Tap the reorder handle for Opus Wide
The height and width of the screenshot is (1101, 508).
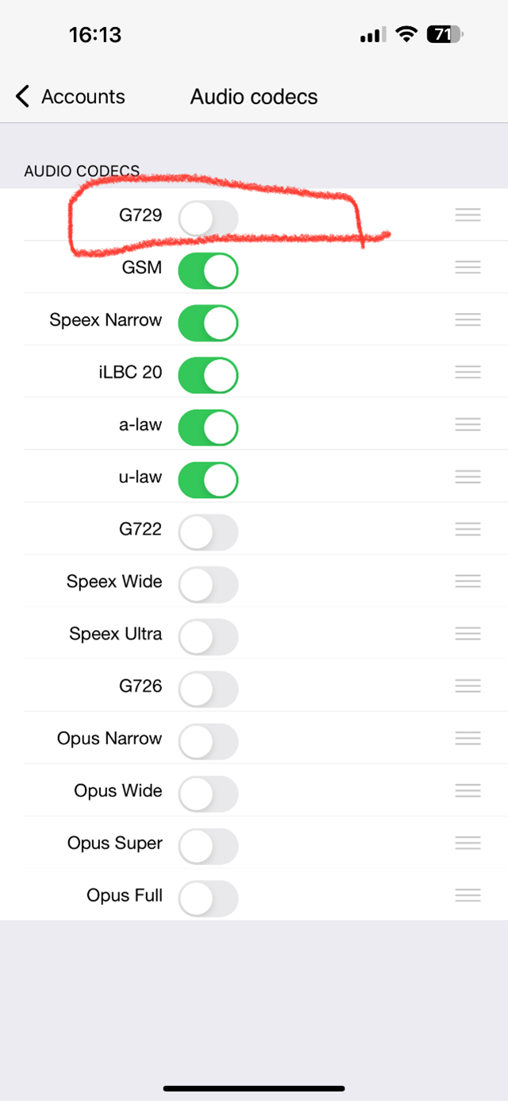(468, 791)
